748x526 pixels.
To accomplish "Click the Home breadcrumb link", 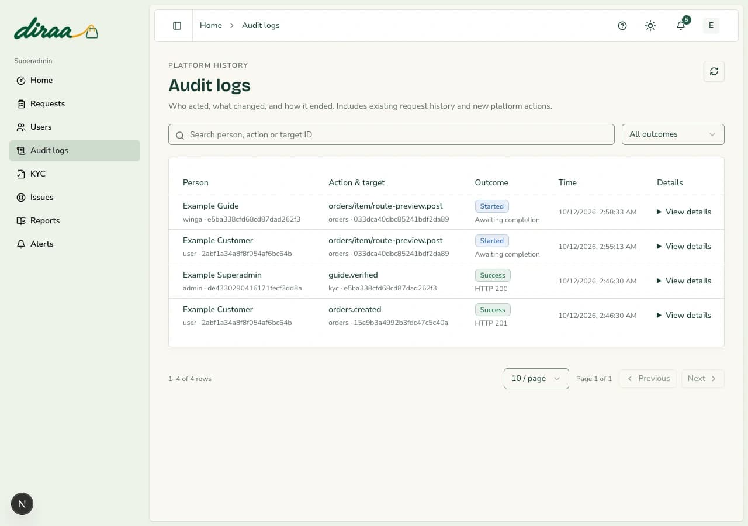I will pyautogui.click(x=211, y=26).
